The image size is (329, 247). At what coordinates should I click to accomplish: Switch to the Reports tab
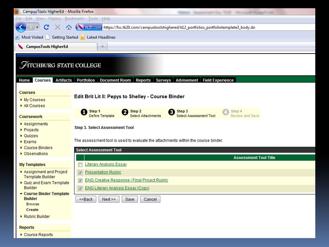click(x=143, y=80)
